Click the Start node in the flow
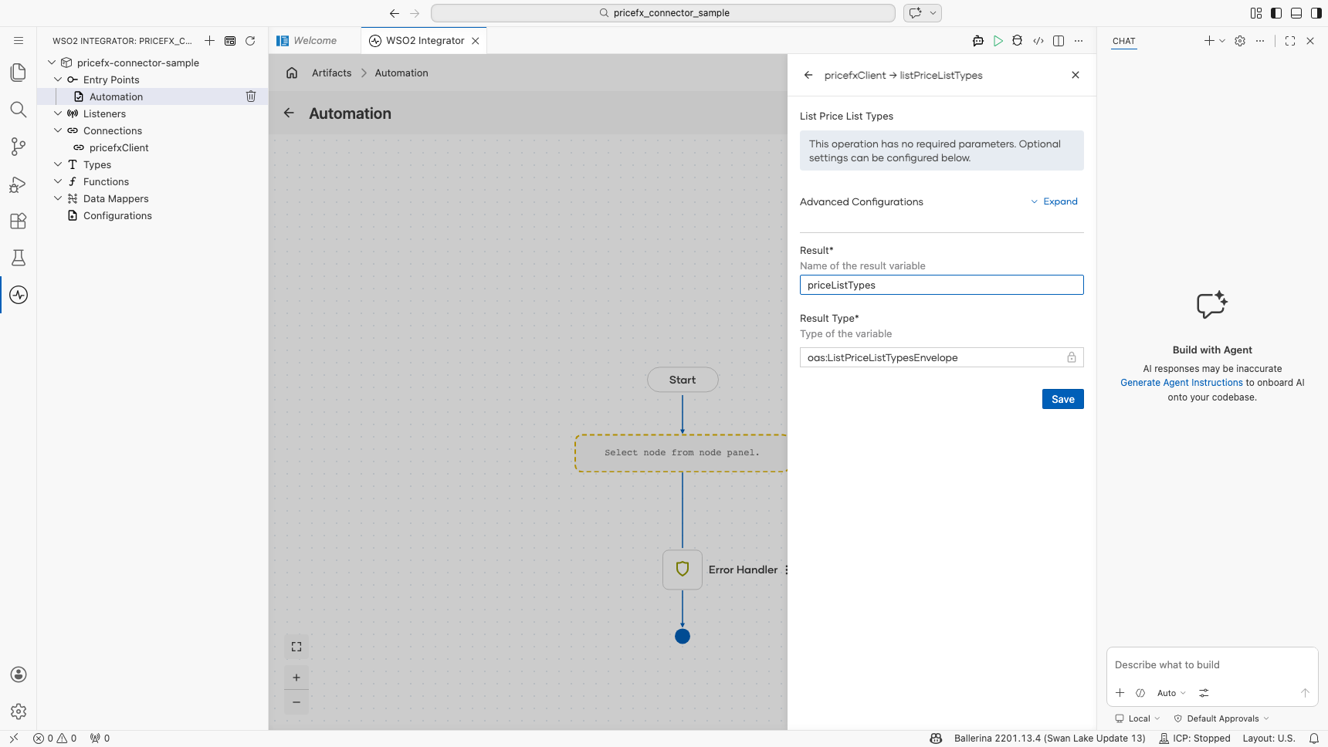The width and height of the screenshot is (1328, 747). (683, 380)
